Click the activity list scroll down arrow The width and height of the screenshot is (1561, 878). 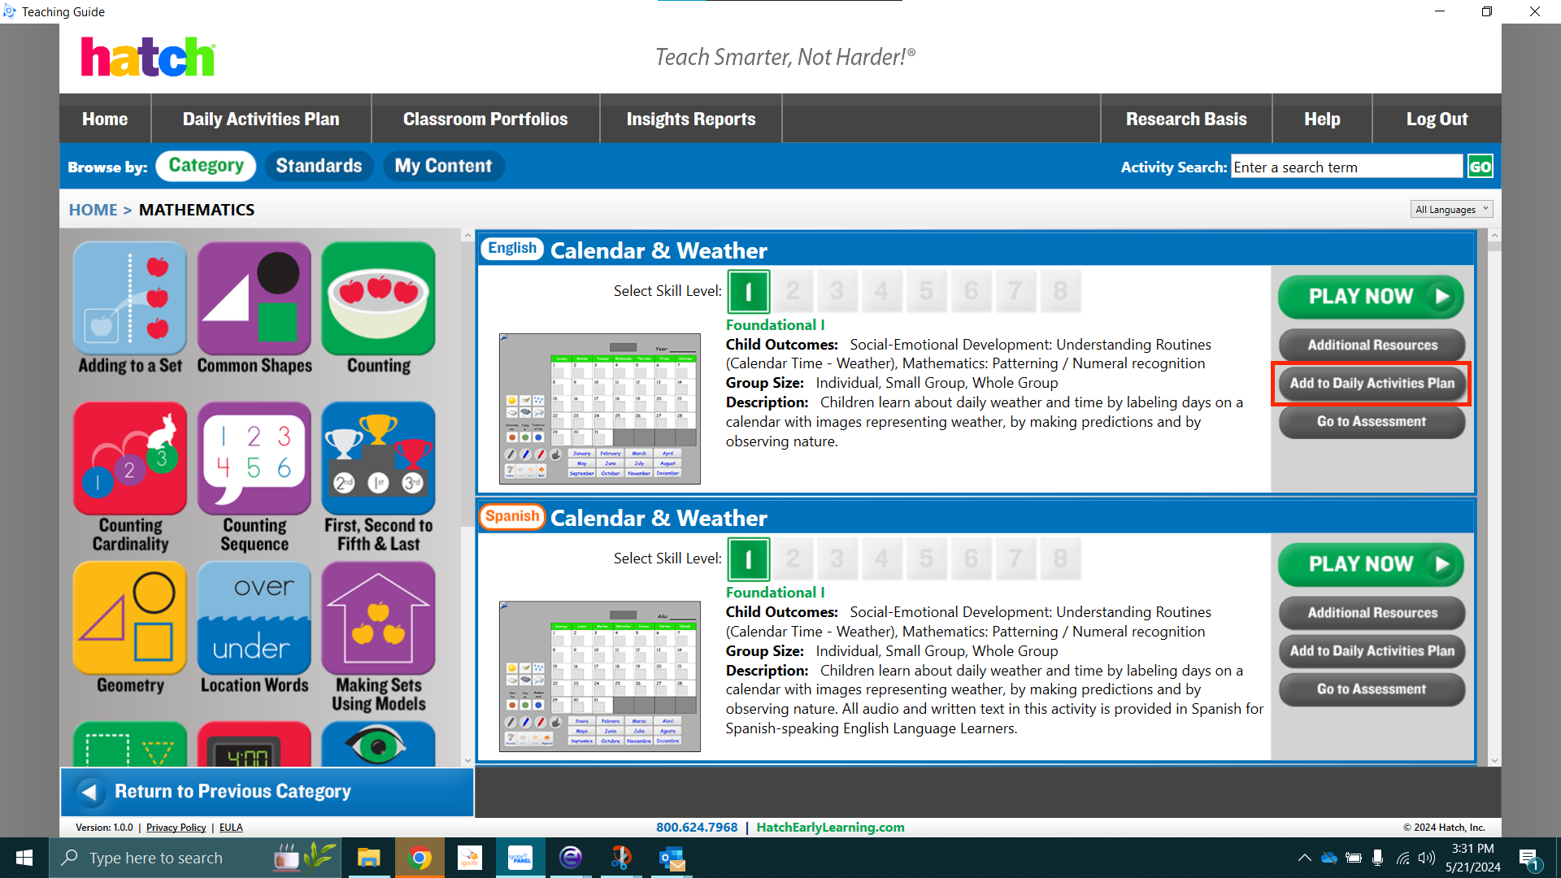1494,761
